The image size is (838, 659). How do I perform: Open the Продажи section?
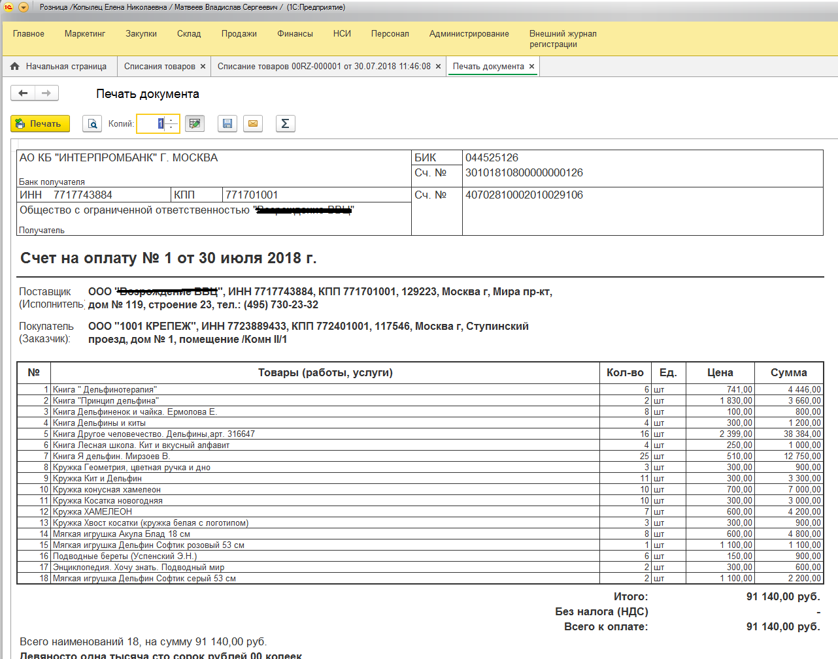tap(239, 34)
